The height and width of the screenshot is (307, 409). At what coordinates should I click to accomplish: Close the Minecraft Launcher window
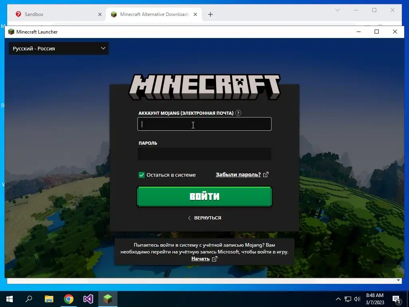coord(395,32)
